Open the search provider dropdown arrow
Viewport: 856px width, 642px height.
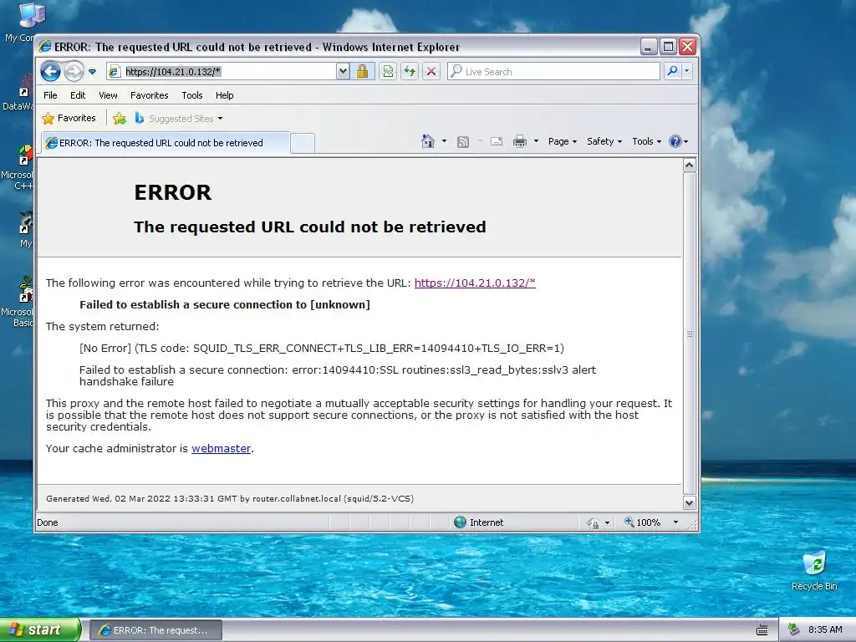coord(687,72)
